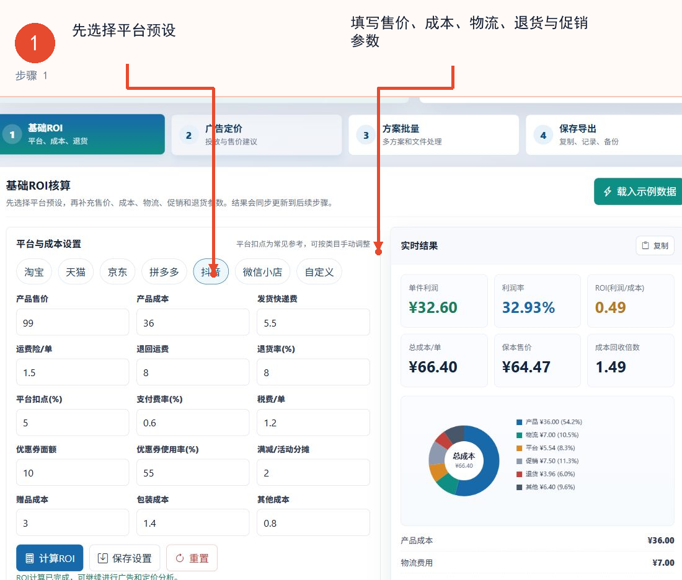Click step number 4 circle for 保存导出
Screen dimensions: 682x580
[543, 135]
